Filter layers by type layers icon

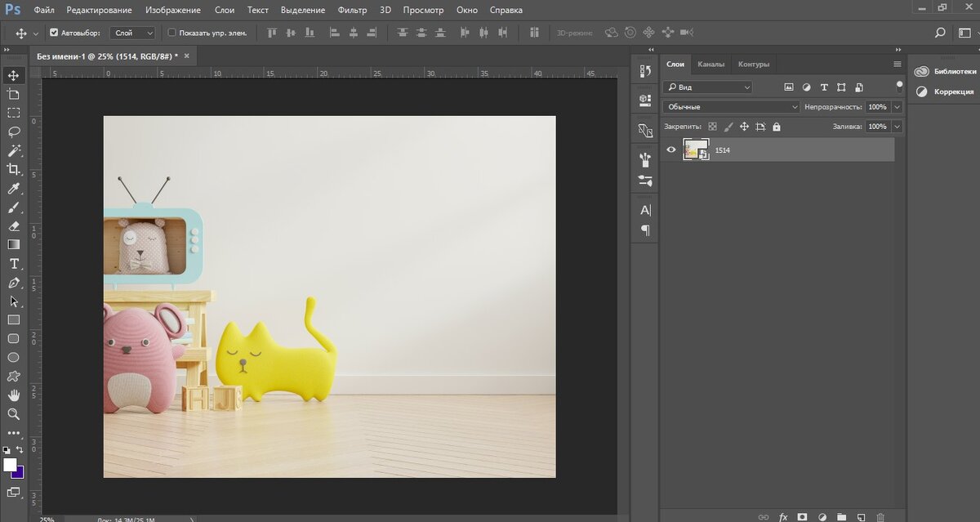[824, 87]
